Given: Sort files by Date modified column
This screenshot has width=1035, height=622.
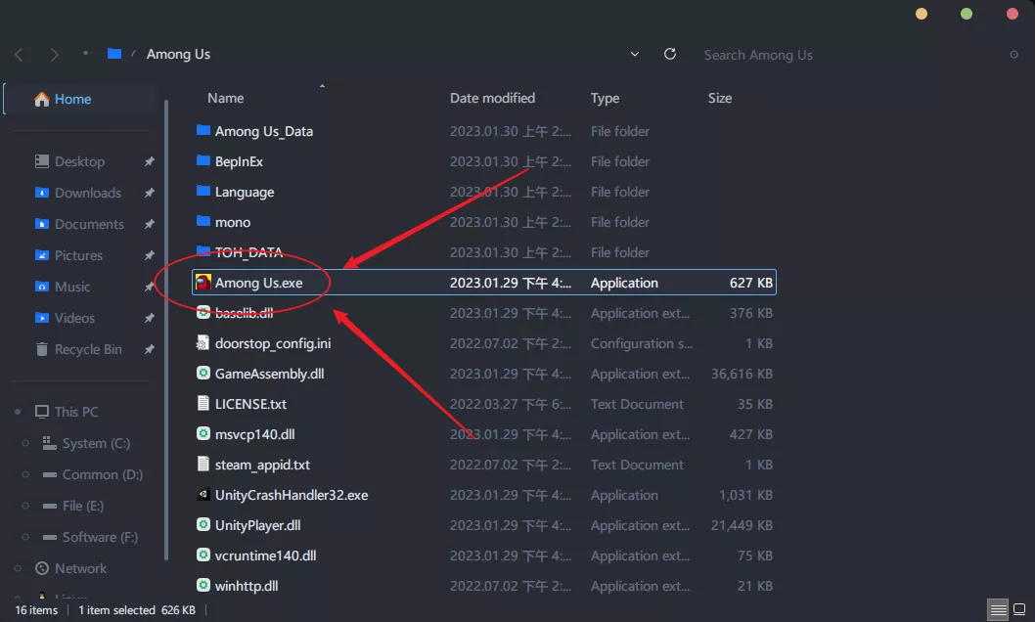Looking at the screenshot, I should click(x=492, y=98).
